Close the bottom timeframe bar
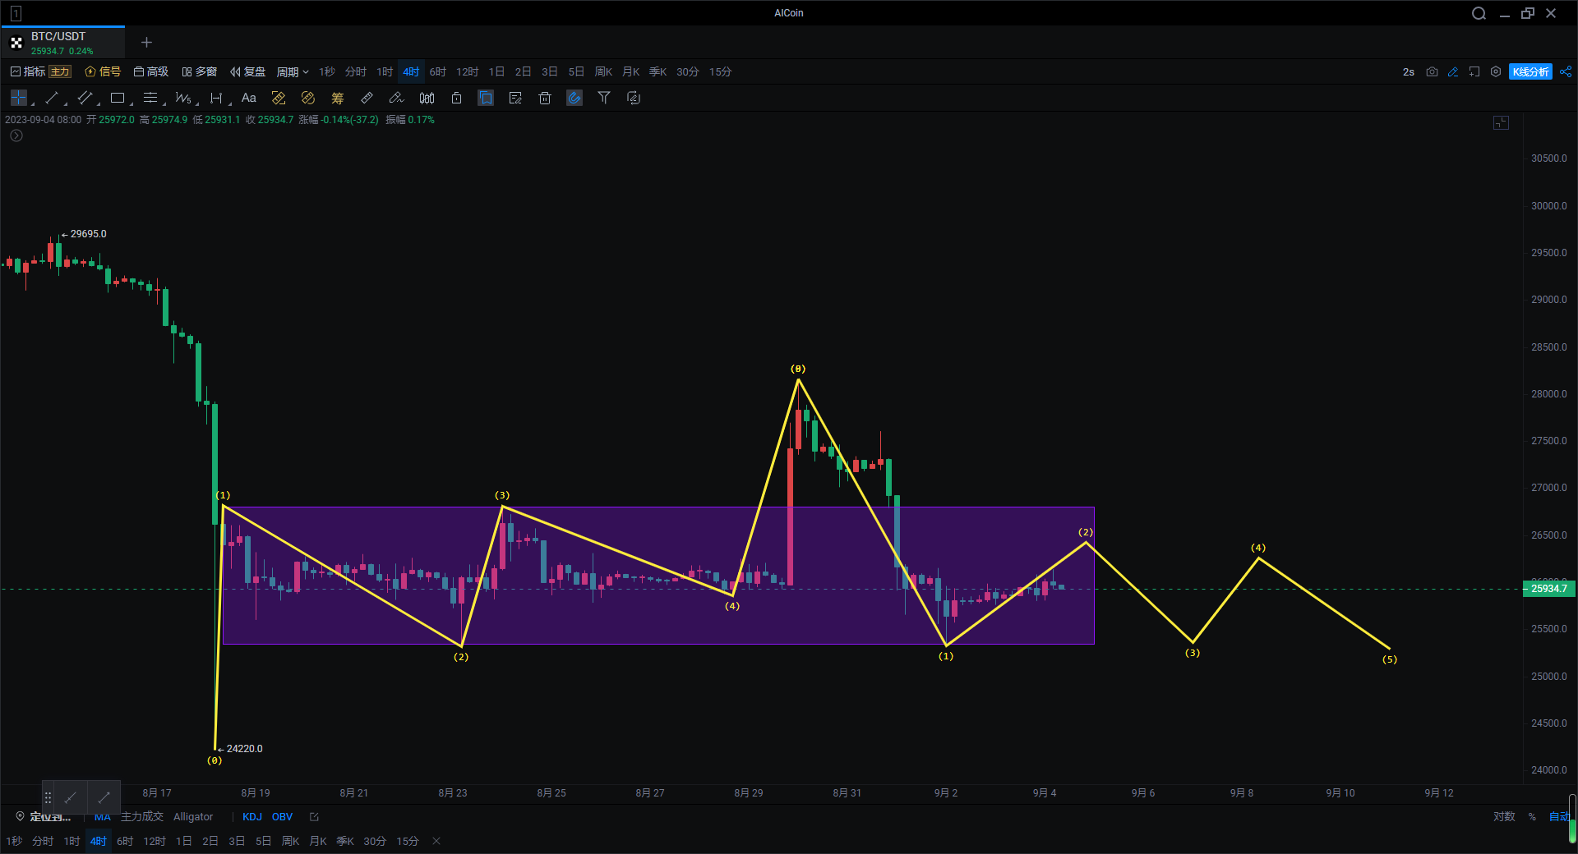Image resolution: width=1578 pixels, height=854 pixels. point(436,842)
